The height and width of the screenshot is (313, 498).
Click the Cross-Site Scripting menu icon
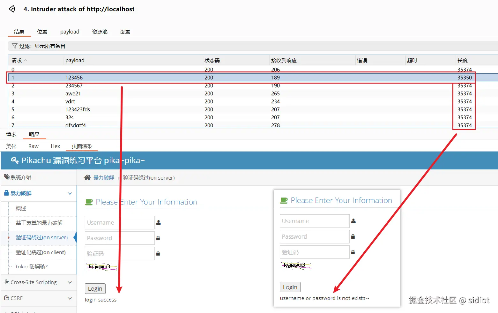[x=6, y=282]
